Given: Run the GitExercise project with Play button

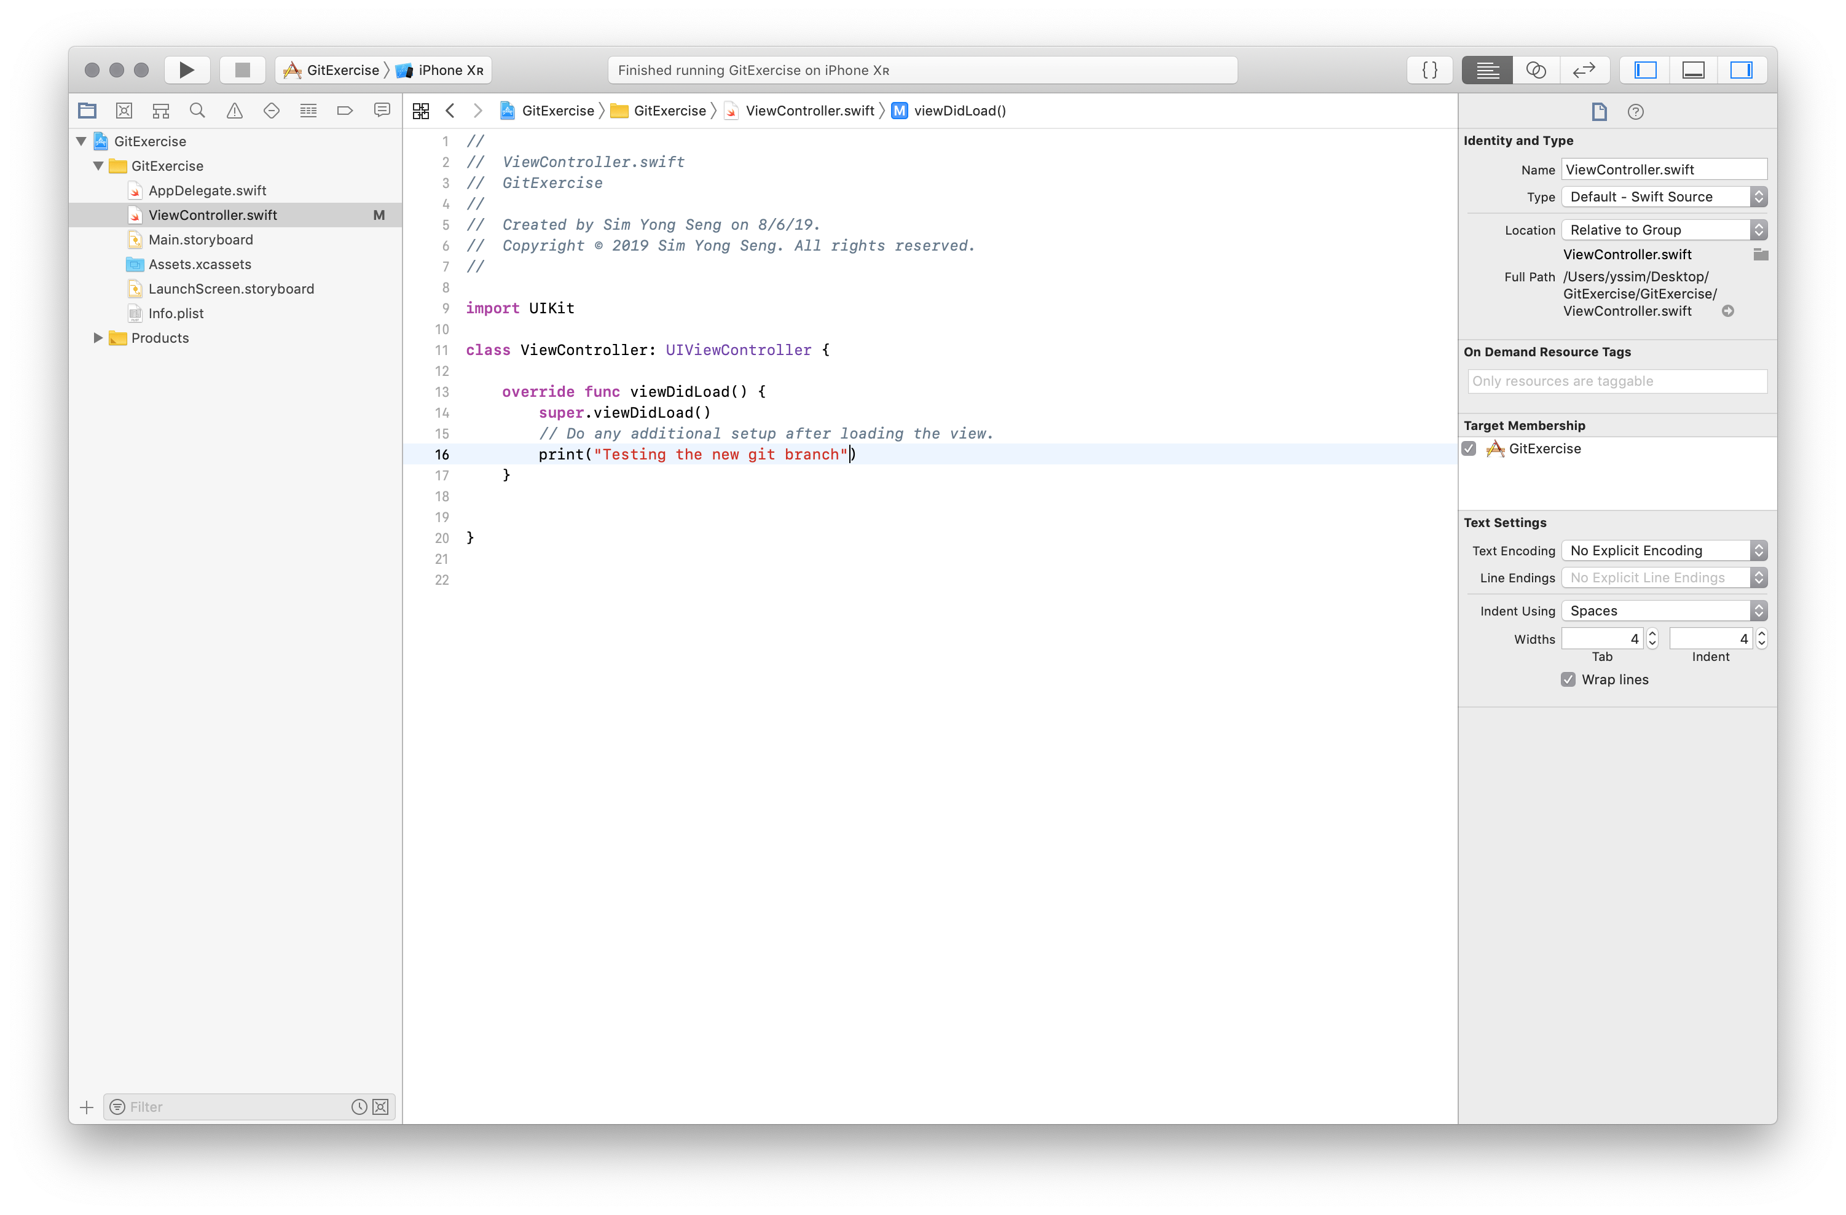Looking at the screenshot, I should 186,70.
